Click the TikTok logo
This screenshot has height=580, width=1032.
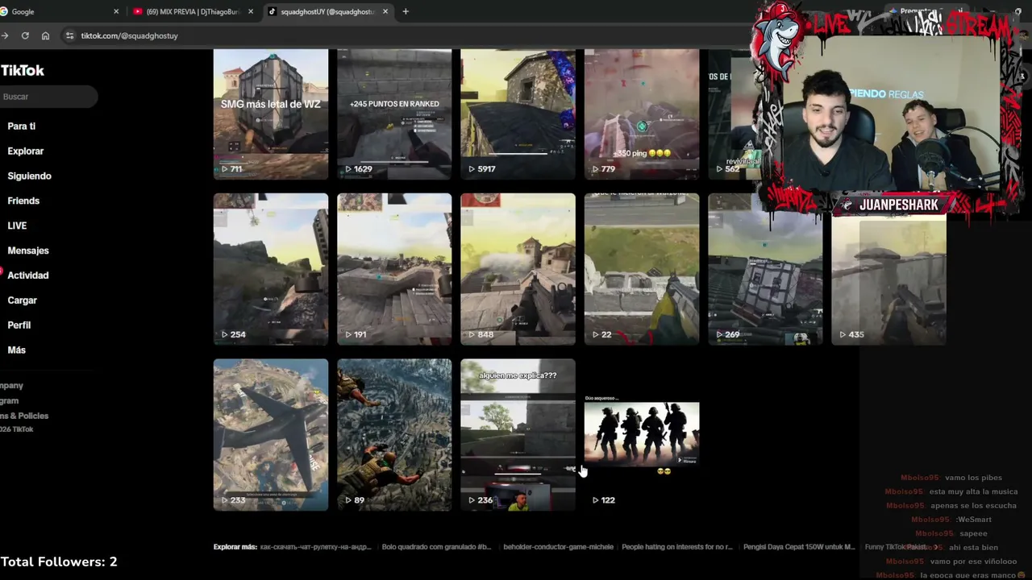[x=23, y=70]
